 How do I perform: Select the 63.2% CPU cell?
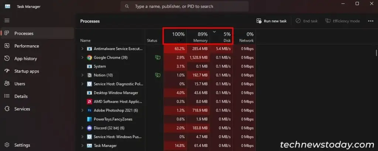click(175, 49)
